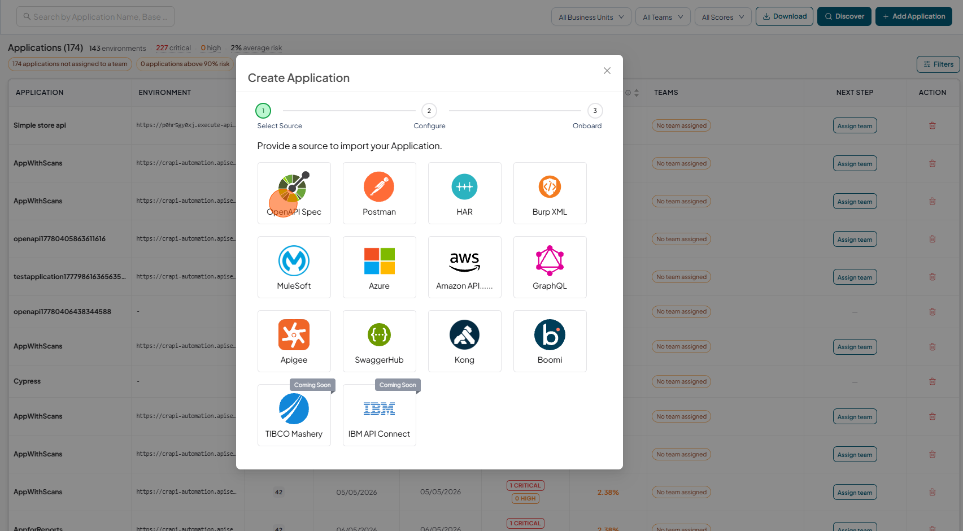Click 0 applications above 90% risk chip
Image resolution: width=963 pixels, height=531 pixels.
point(185,64)
